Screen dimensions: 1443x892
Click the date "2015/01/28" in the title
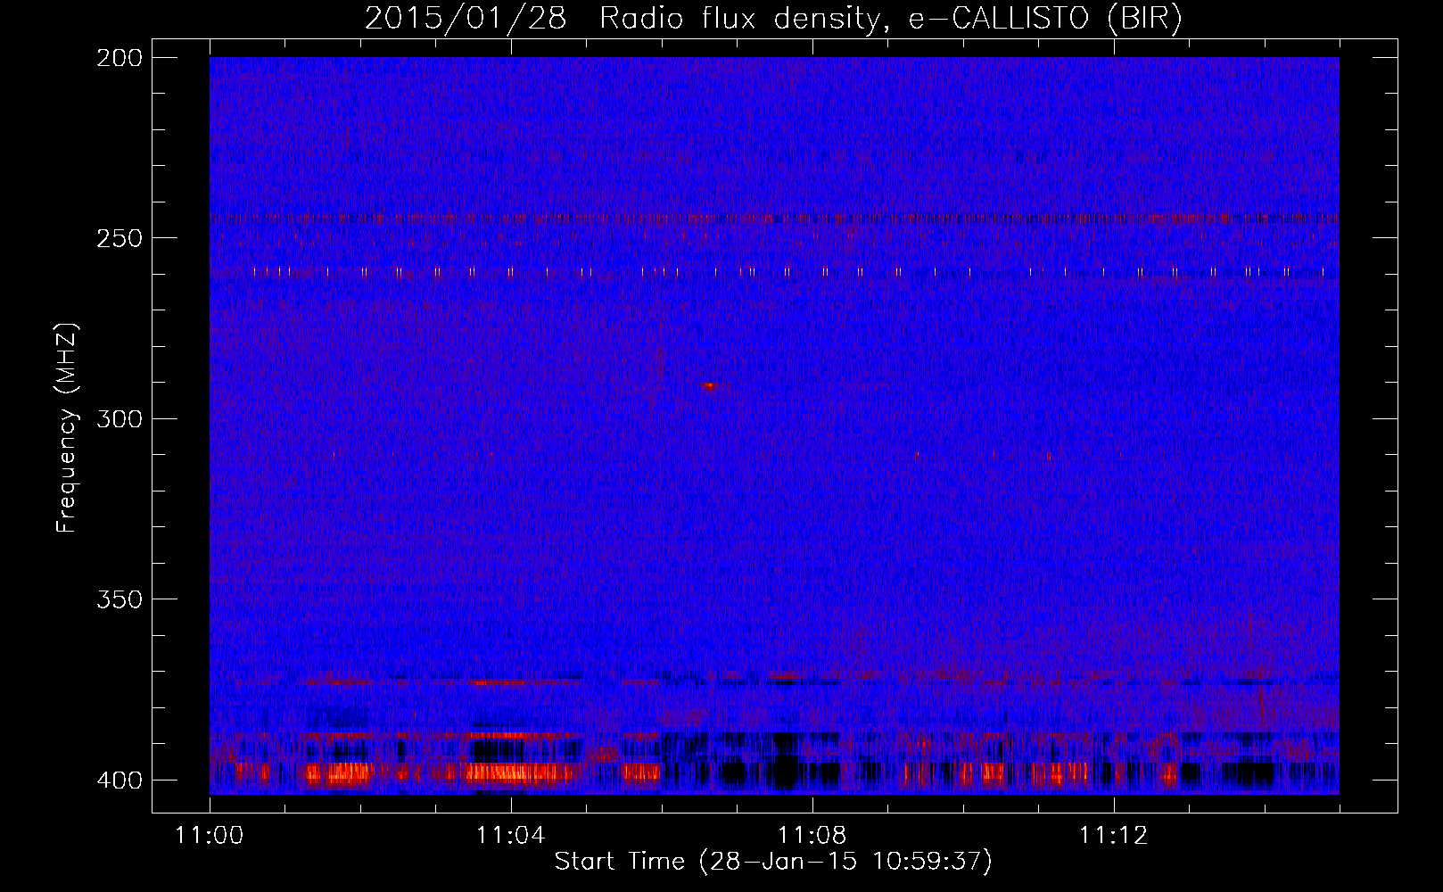point(466,18)
